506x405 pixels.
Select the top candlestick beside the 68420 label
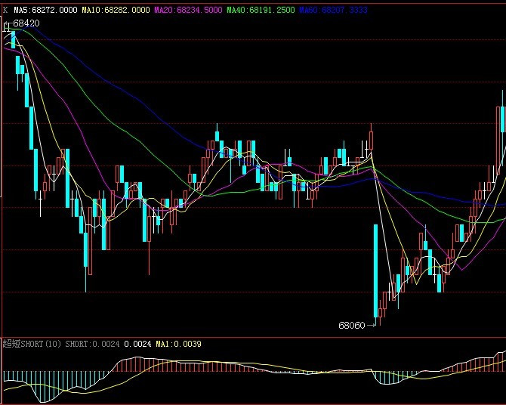point(13,39)
